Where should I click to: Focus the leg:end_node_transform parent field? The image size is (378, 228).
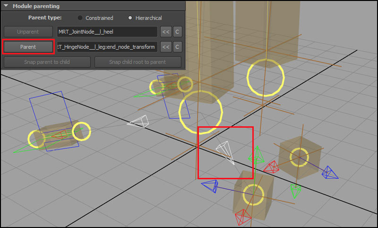pyautogui.click(x=107, y=47)
